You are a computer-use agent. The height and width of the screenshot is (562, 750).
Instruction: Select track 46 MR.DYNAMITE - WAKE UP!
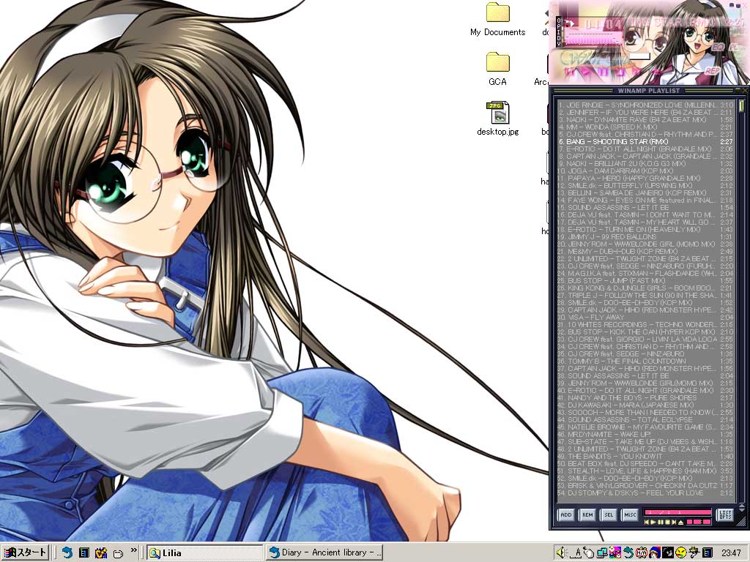[x=646, y=434]
